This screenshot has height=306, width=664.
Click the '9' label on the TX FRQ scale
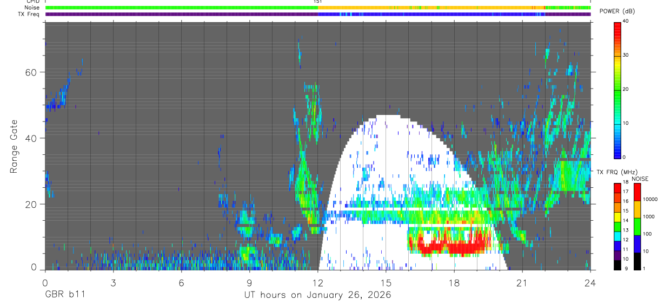626,268
